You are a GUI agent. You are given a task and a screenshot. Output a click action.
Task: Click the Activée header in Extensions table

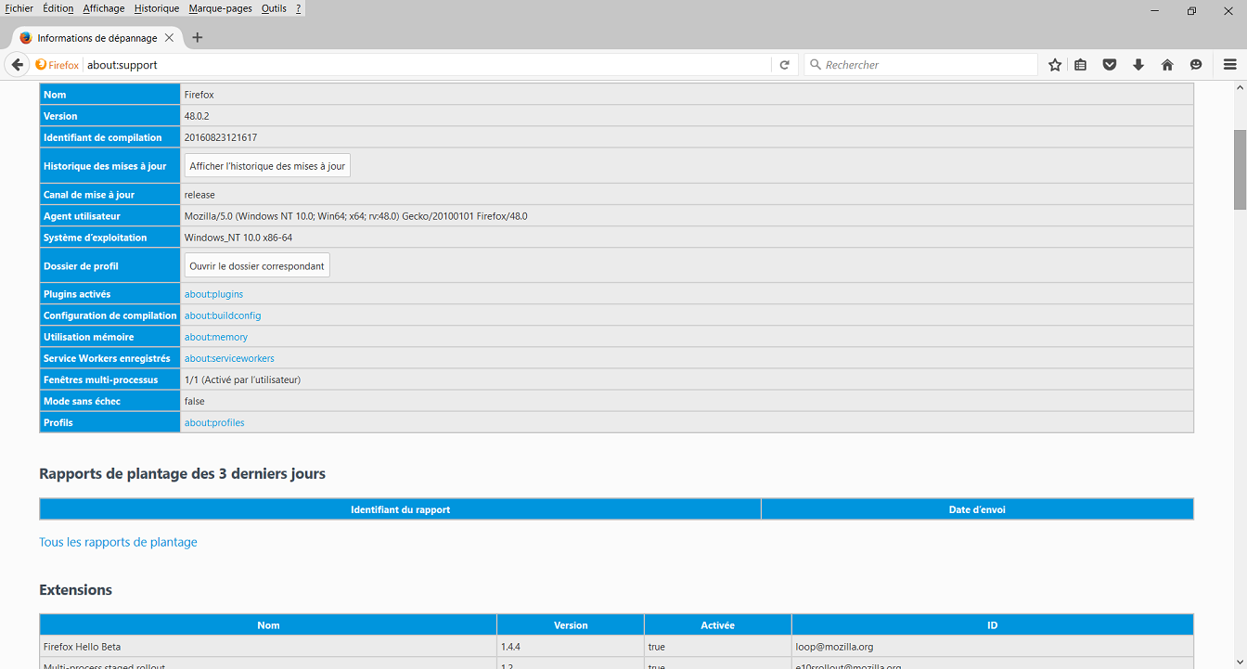(718, 625)
